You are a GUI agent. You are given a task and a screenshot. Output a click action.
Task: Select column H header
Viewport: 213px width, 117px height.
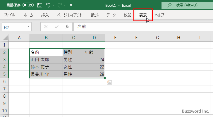179,38
